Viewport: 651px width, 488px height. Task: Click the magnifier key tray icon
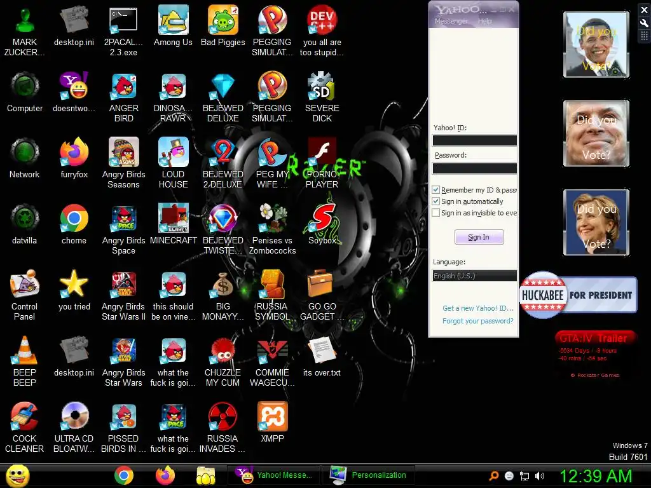click(x=493, y=476)
